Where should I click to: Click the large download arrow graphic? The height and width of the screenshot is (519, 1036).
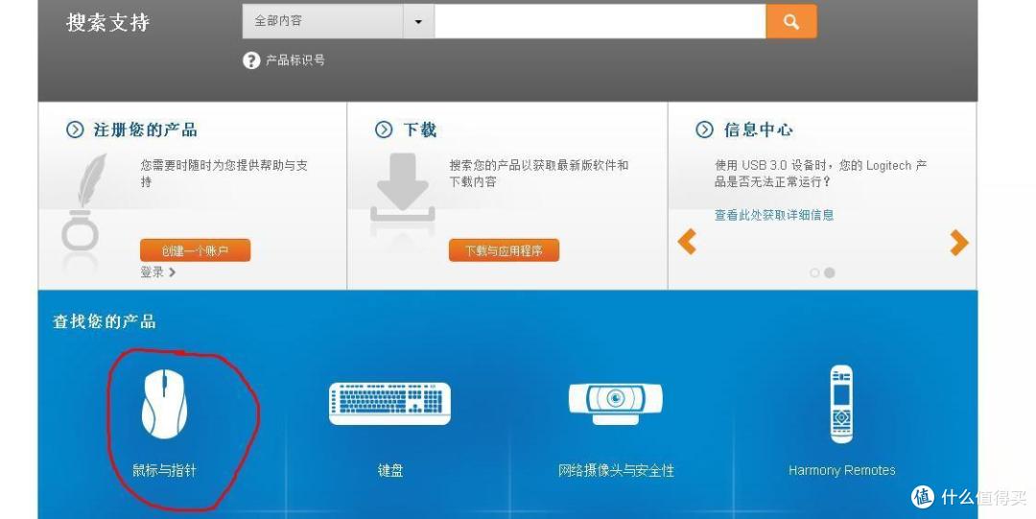point(402,187)
